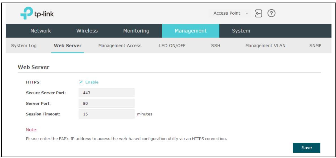Switch to the SNMP subtab

tap(315, 46)
